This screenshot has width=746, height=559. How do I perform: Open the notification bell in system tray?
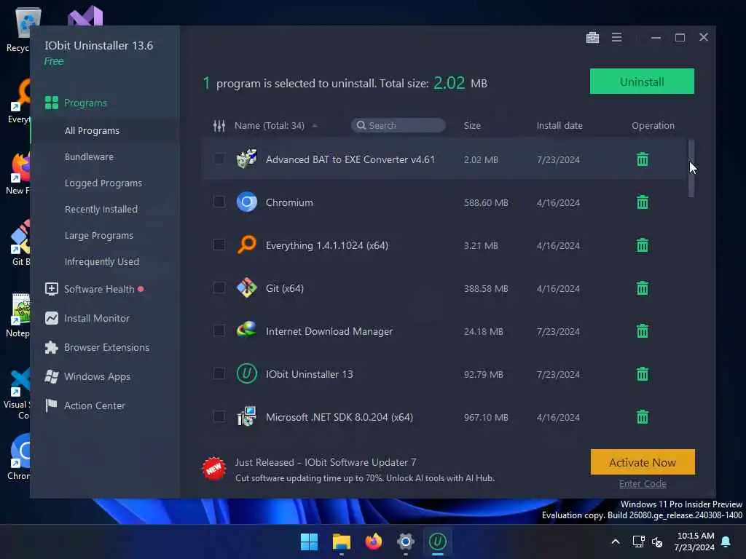coord(726,542)
